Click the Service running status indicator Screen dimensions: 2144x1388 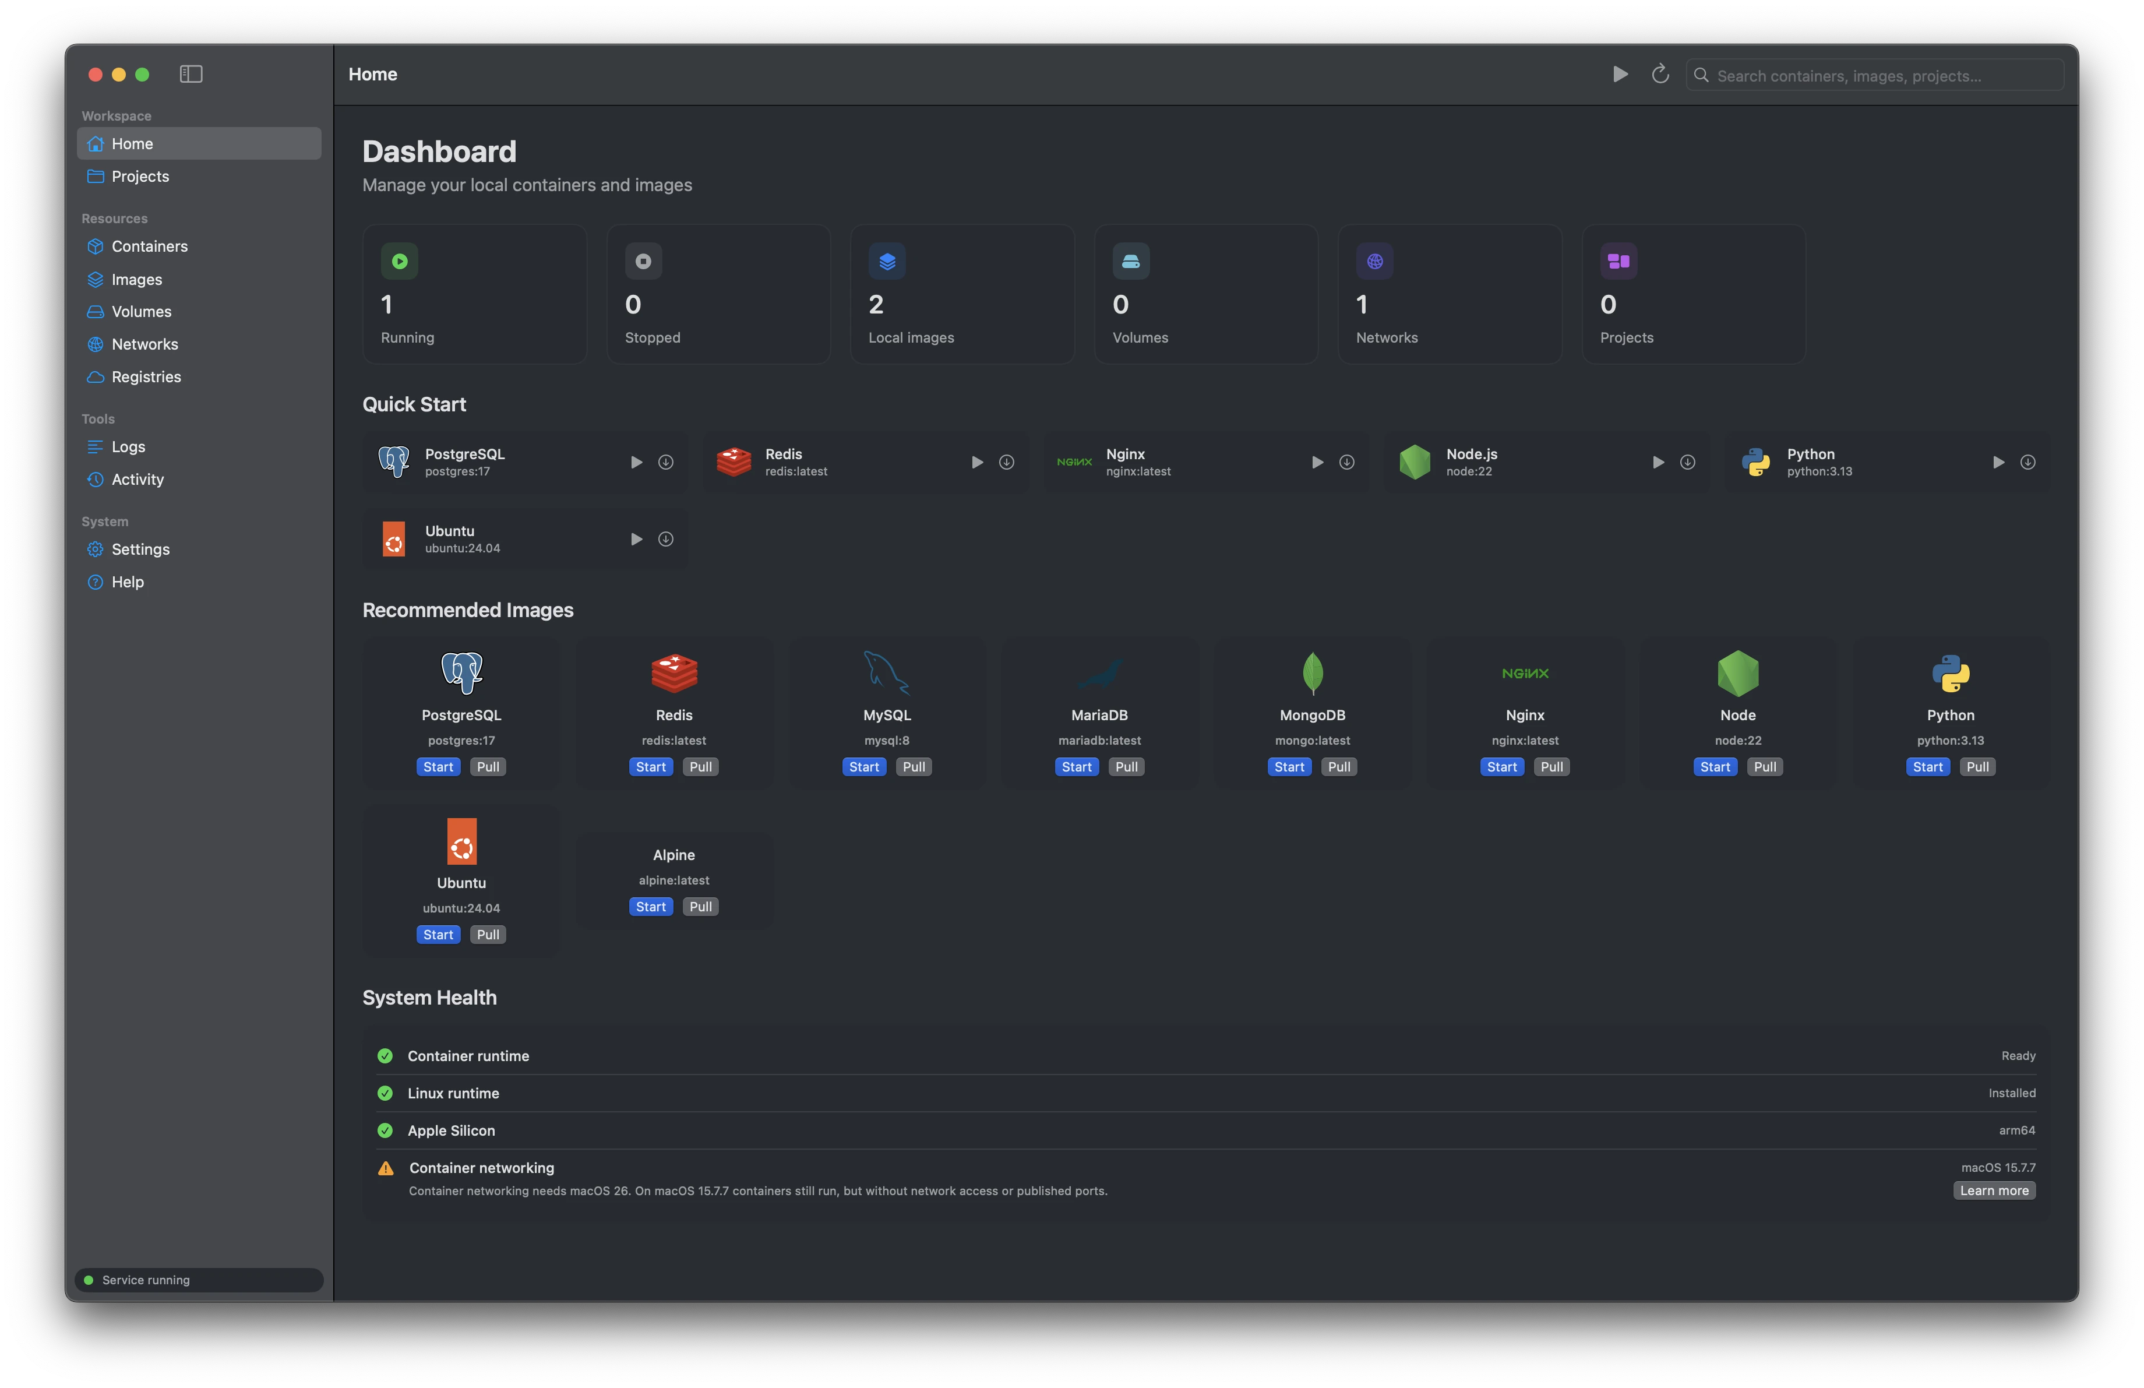coord(199,1280)
